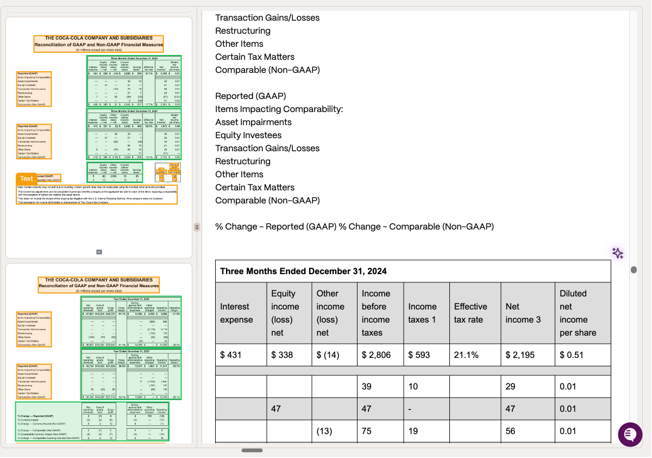Viewport: 652px width, 458px height.
Task: Select the small third table on page one
Action: coord(115,171)
